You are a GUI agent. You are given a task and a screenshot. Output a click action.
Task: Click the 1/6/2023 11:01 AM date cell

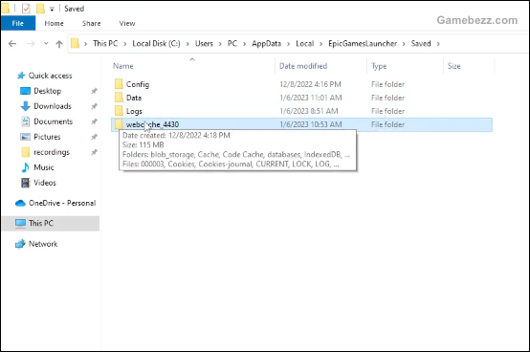tap(311, 98)
